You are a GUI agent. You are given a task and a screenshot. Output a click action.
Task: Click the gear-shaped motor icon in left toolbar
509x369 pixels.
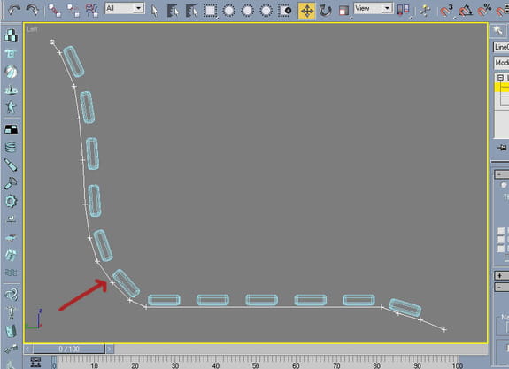tap(11, 201)
